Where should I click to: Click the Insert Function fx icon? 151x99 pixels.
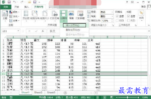click(x=43, y=31)
